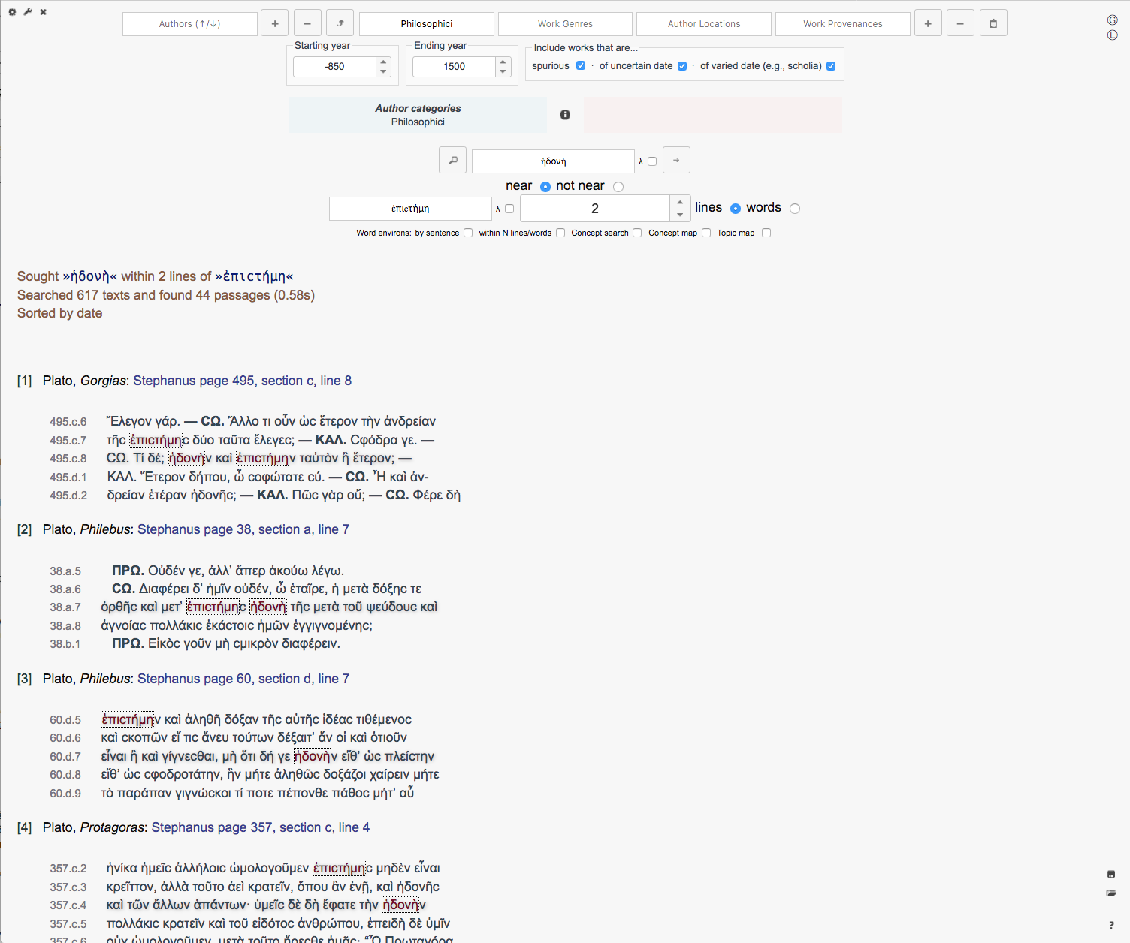This screenshot has height=943, width=1130.
Task: Click the save disk icon
Action: pyautogui.click(x=1111, y=874)
